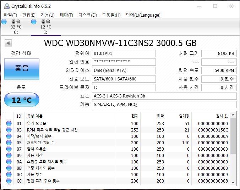
Task: Click the previous disk arrow button
Action: (x=8, y=43)
